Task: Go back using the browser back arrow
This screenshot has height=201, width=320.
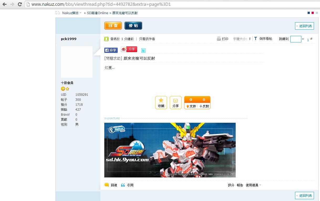Action: coord(5,4)
